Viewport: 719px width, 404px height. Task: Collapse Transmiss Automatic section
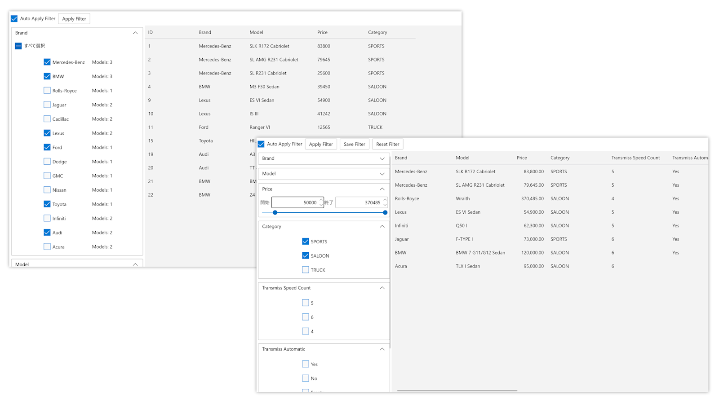click(382, 349)
